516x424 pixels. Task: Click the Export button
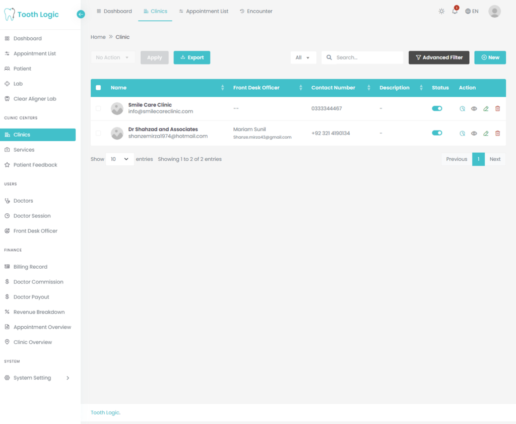[x=192, y=57]
